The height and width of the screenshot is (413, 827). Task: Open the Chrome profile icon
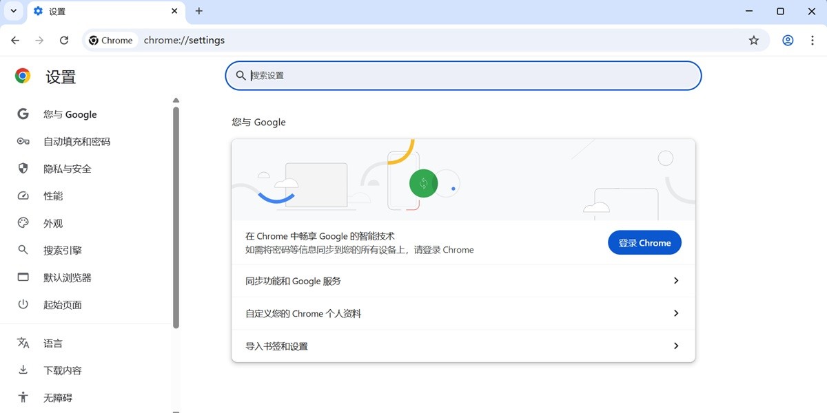pyautogui.click(x=788, y=40)
